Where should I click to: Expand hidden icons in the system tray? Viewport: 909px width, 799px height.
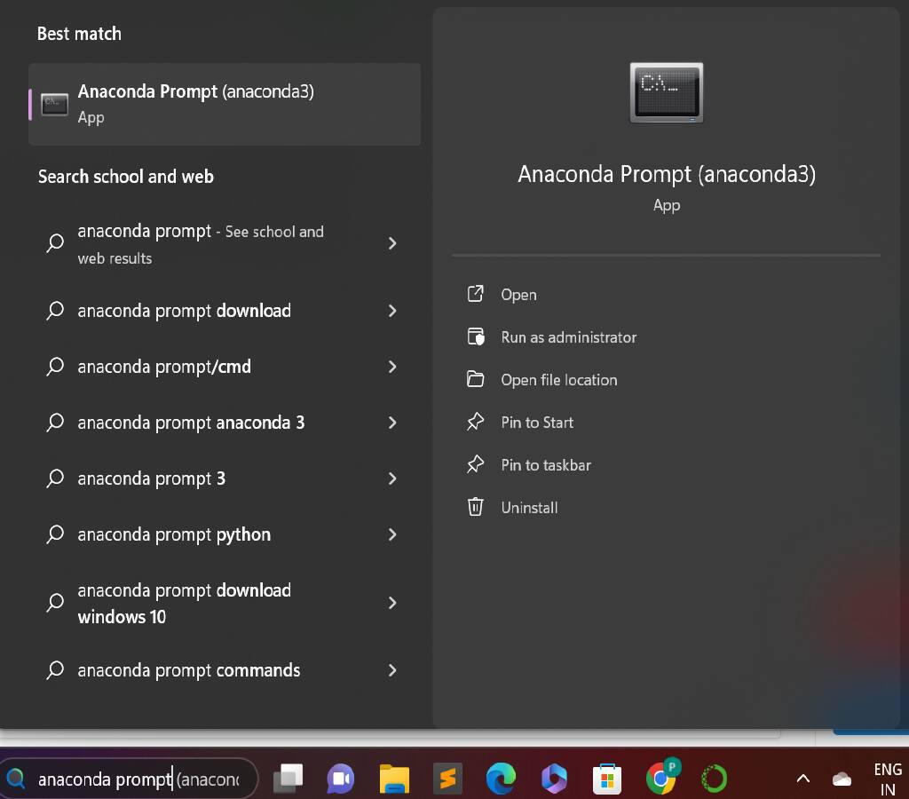802,779
